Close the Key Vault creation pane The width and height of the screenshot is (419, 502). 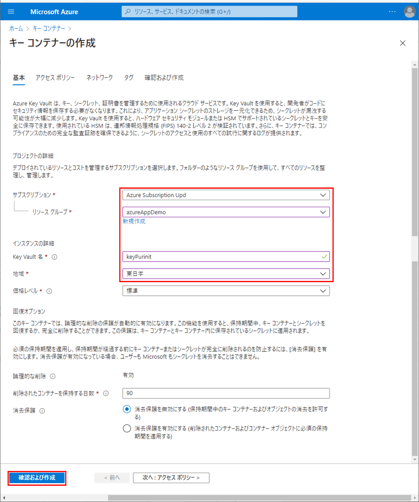[402, 43]
